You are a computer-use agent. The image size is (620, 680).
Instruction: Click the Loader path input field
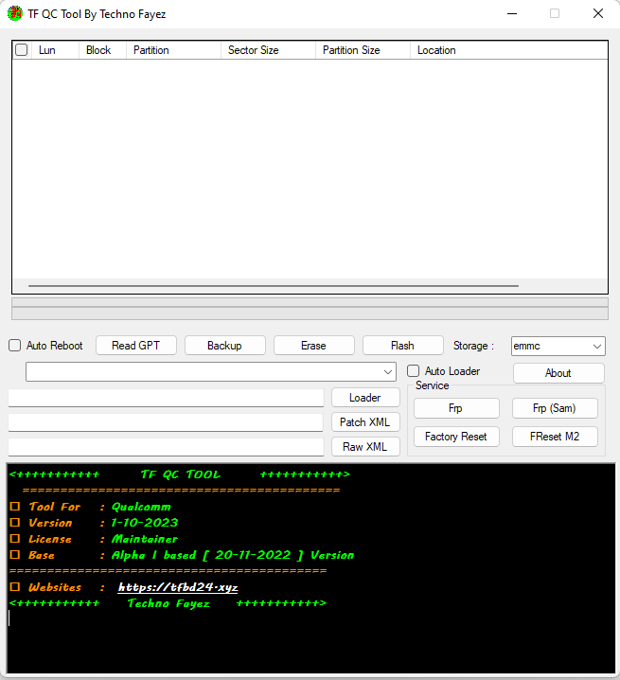(166, 398)
